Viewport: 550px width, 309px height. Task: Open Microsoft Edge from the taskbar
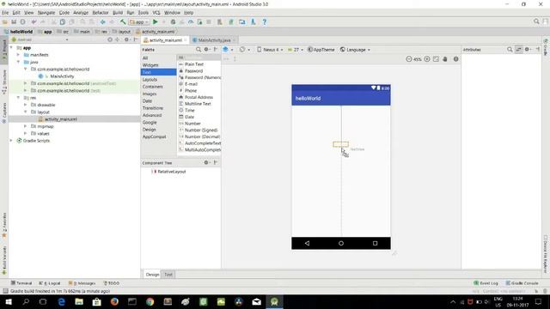point(61,301)
